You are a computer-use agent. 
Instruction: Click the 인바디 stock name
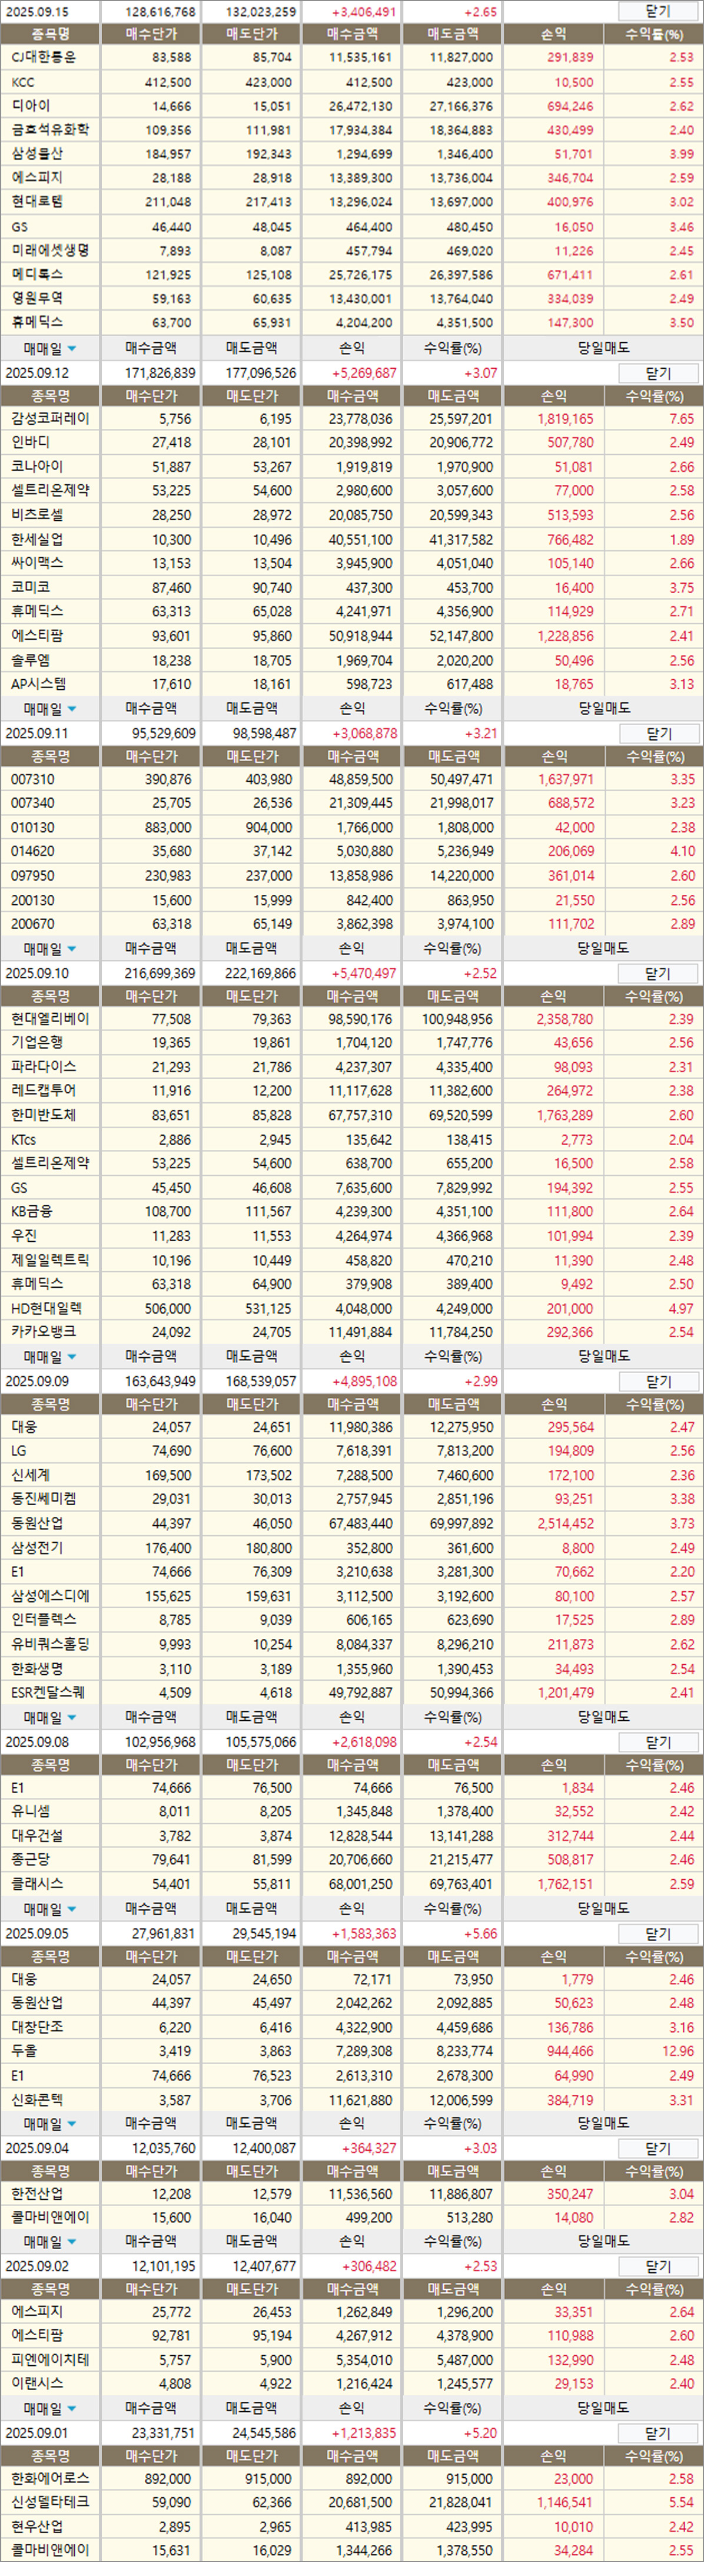[30, 442]
